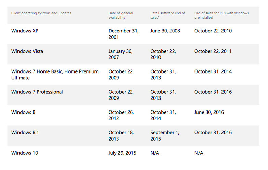The width and height of the screenshot is (268, 170).
Task: Click the June 30, 2008 date cell
Action: pos(165,31)
